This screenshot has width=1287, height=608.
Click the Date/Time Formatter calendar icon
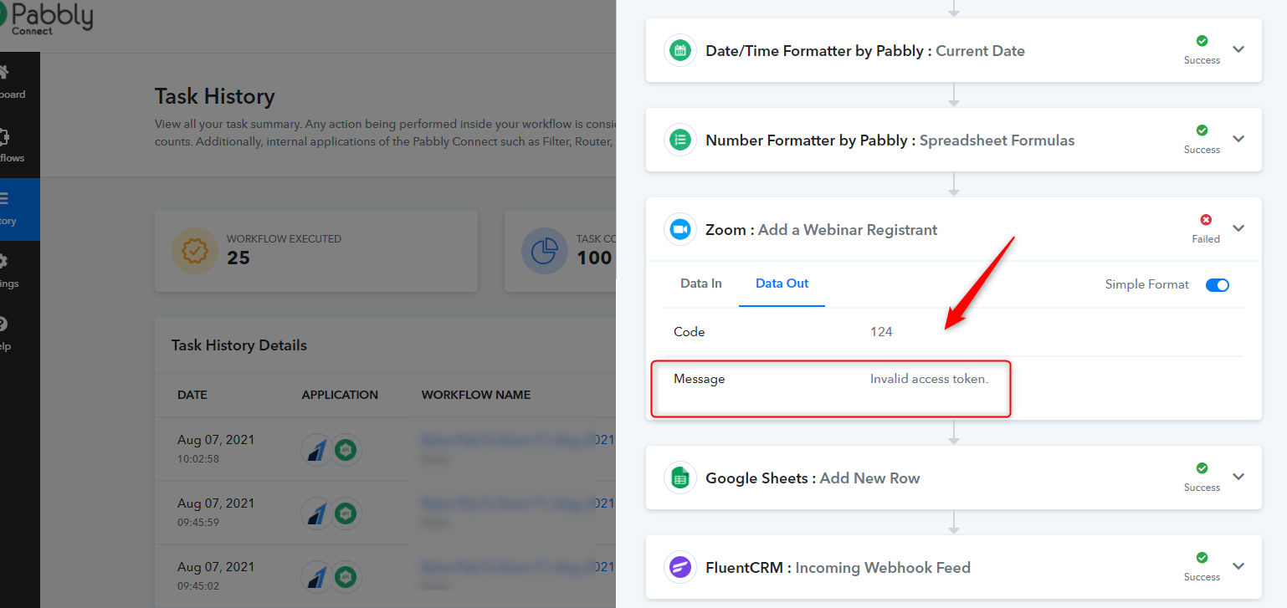[680, 50]
